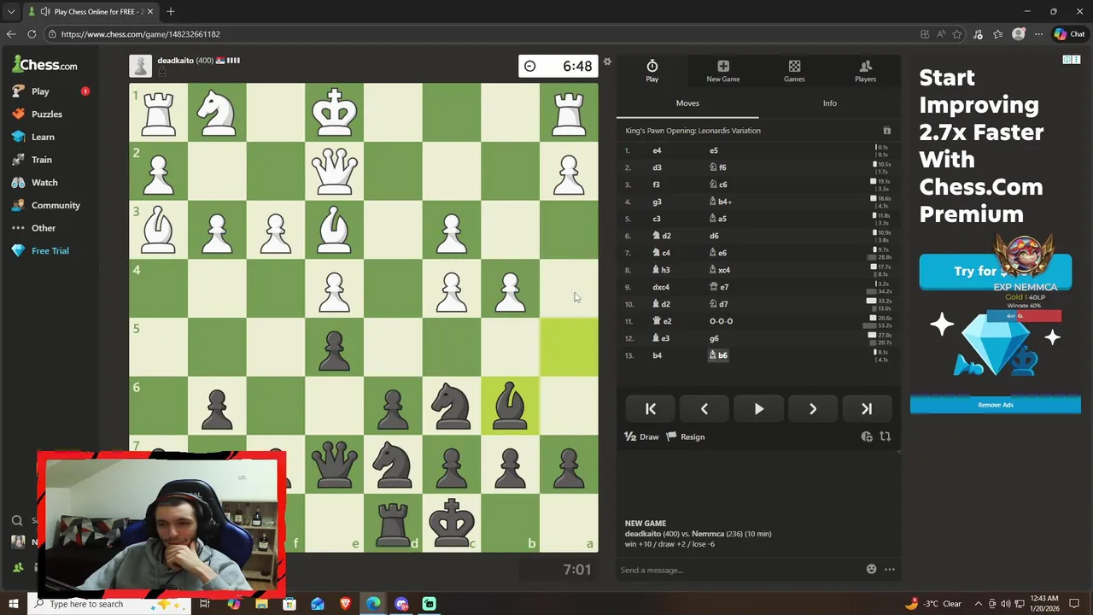Select the highlighted move b6 in row 13
Image resolution: width=1093 pixels, height=615 pixels.
pos(718,355)
